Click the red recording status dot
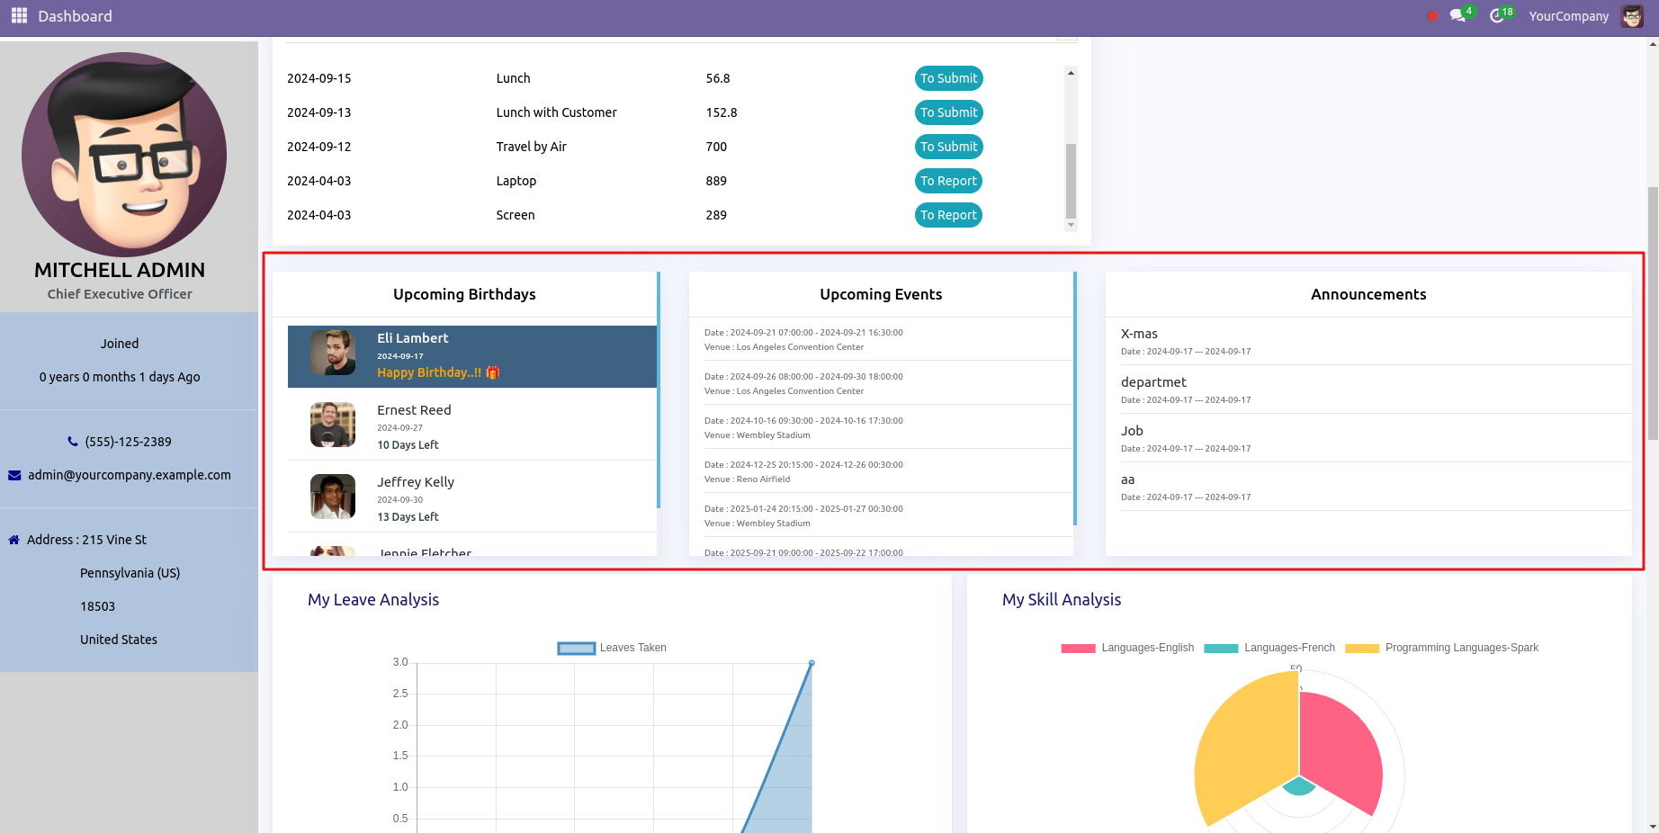 tap(1432, 16)
